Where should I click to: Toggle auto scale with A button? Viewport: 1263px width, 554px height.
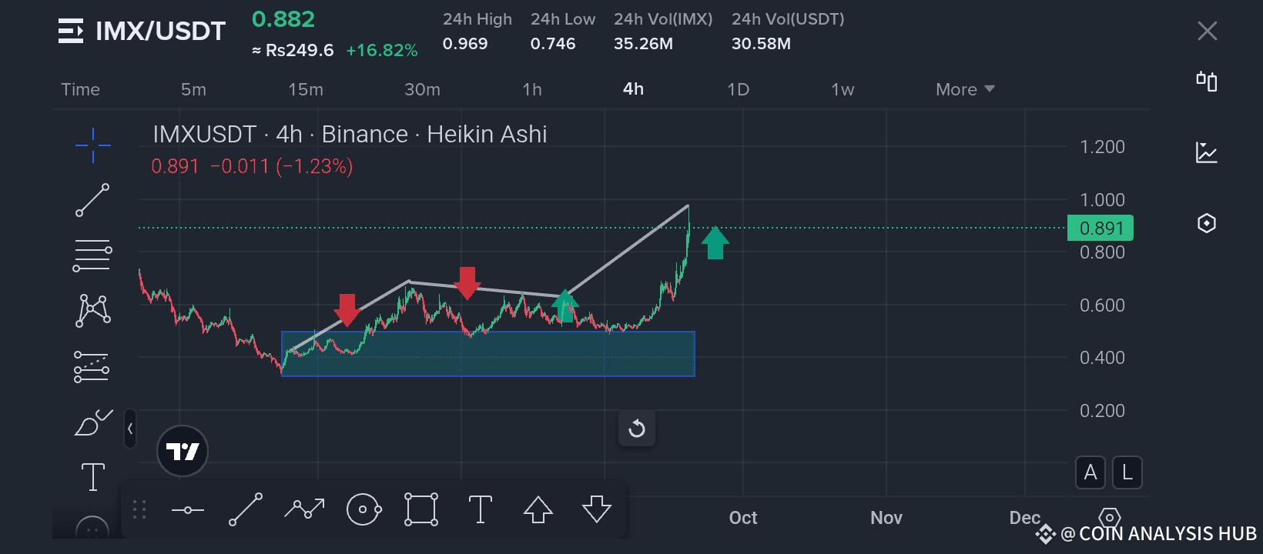1090,472
